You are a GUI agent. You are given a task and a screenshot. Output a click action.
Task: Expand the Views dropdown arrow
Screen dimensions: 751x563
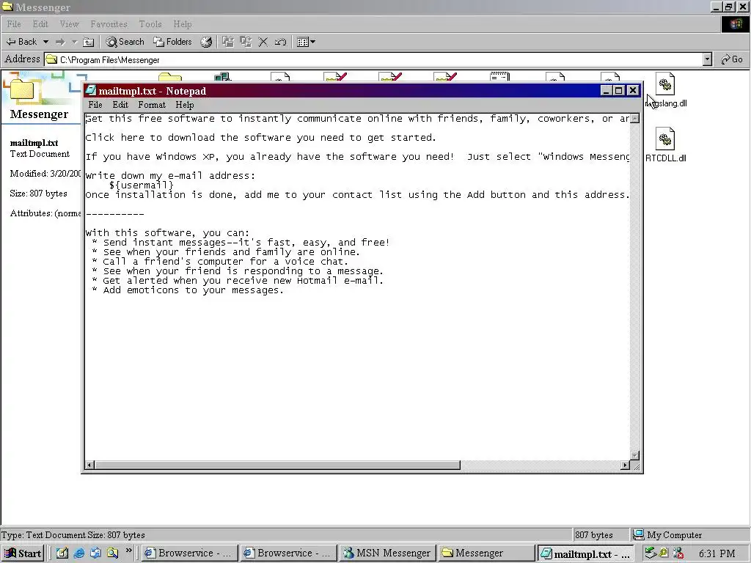pyautogui.click(x=312, y=42)
